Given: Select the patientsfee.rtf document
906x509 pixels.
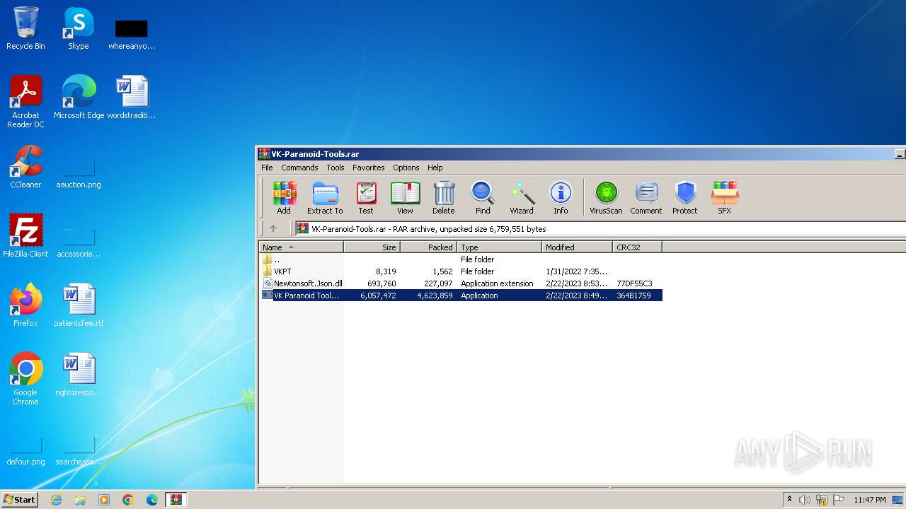Looking at the screenshot, I should coord(79,305).
